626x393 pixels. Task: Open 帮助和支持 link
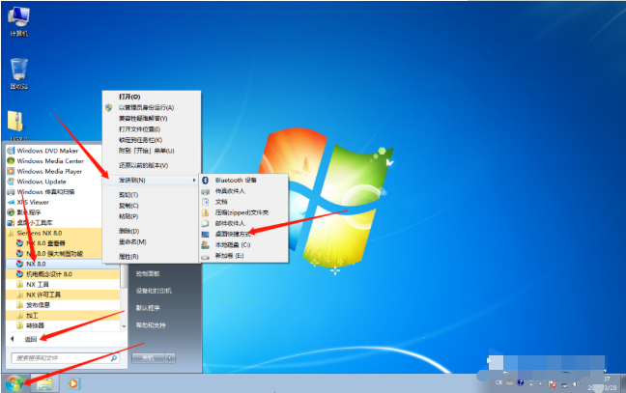pyautogui.click(x=151, y=325)
